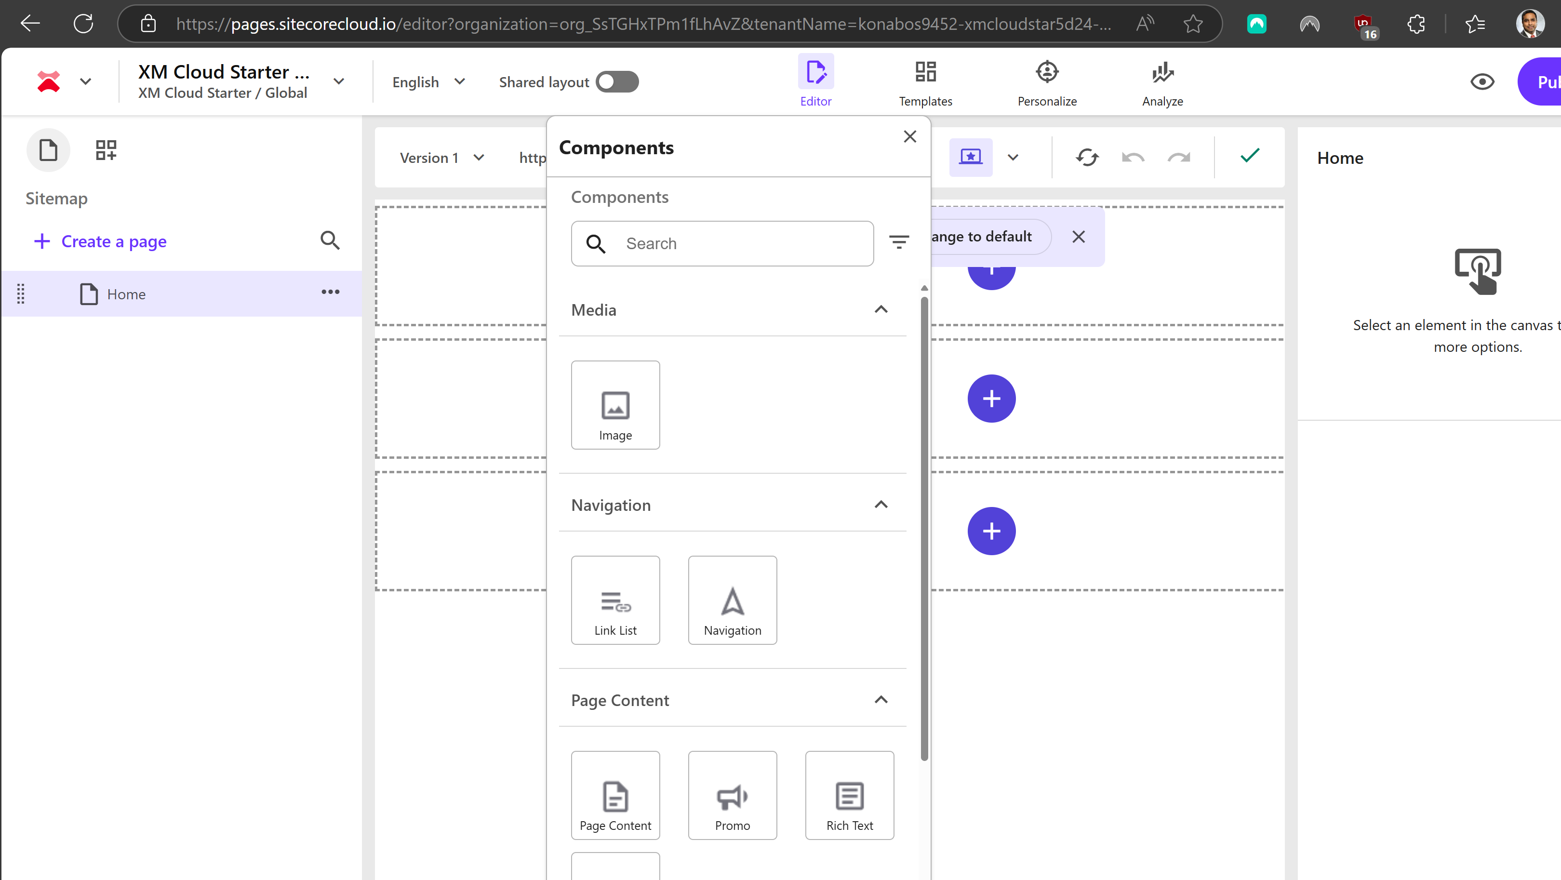The width and height of the screenshot is (1561, 880).
Task: Select the Link List component tile
Action: (615, 600)
